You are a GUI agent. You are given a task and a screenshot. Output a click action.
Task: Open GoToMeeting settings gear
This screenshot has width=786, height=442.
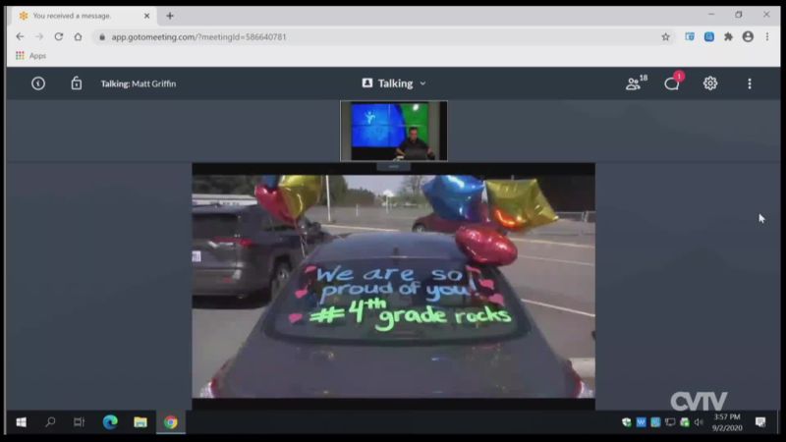tap(710, 83)
